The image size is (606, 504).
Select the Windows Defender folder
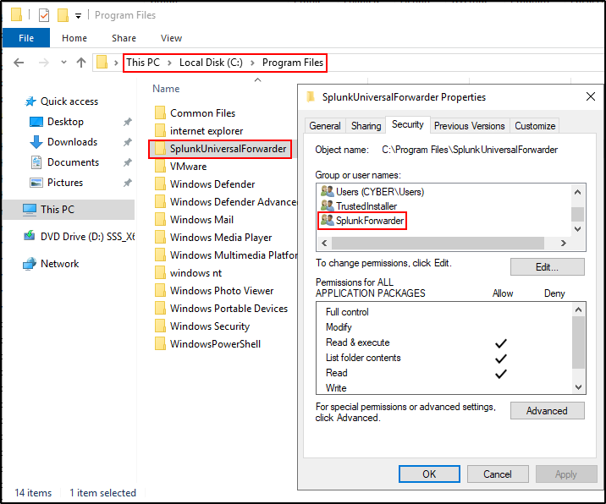(212, 184)
